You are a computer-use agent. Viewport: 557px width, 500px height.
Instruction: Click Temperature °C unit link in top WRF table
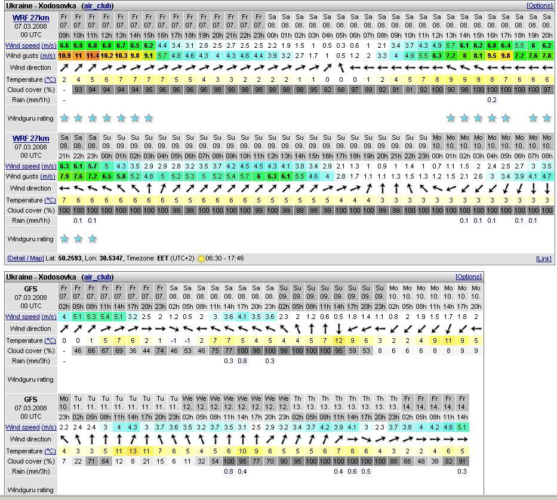pos(50,79)
